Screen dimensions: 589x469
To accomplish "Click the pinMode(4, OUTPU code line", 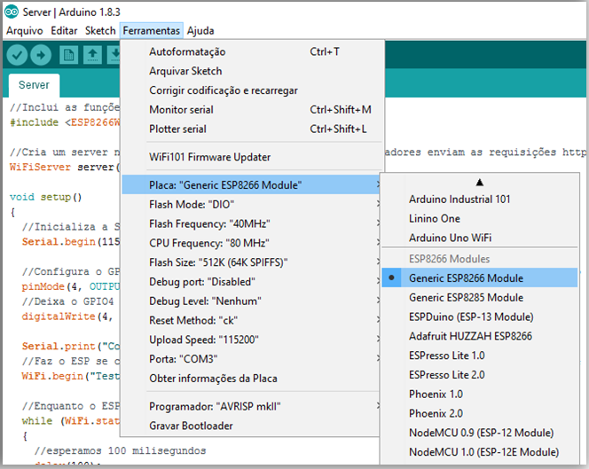I will pyautogui.click(x=71, y=286).
